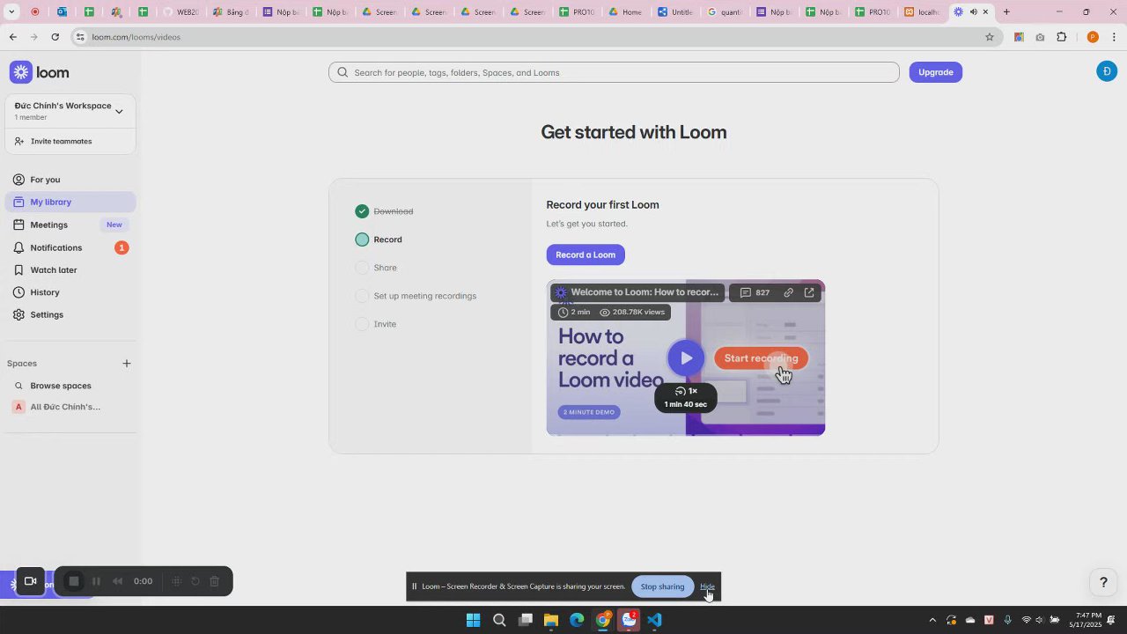Click the address bar URL

pos(136,37)
